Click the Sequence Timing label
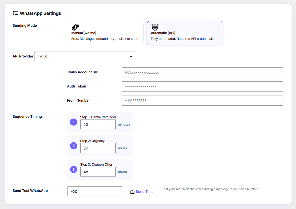 pos(27,116)
